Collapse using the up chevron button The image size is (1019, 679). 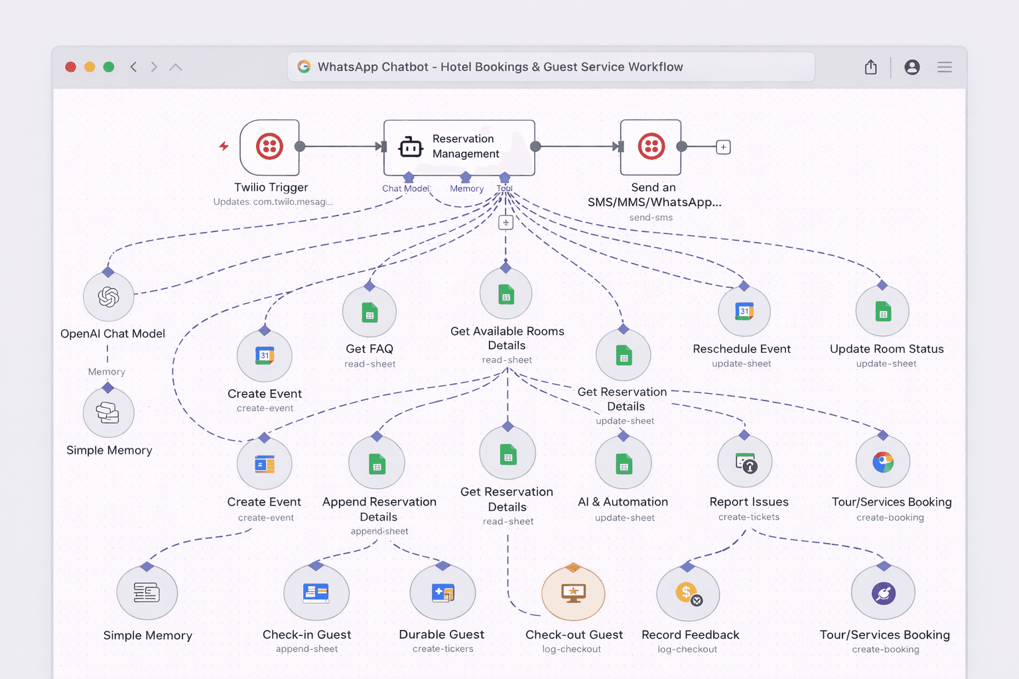pyautogui.click(x=175, y=67)
